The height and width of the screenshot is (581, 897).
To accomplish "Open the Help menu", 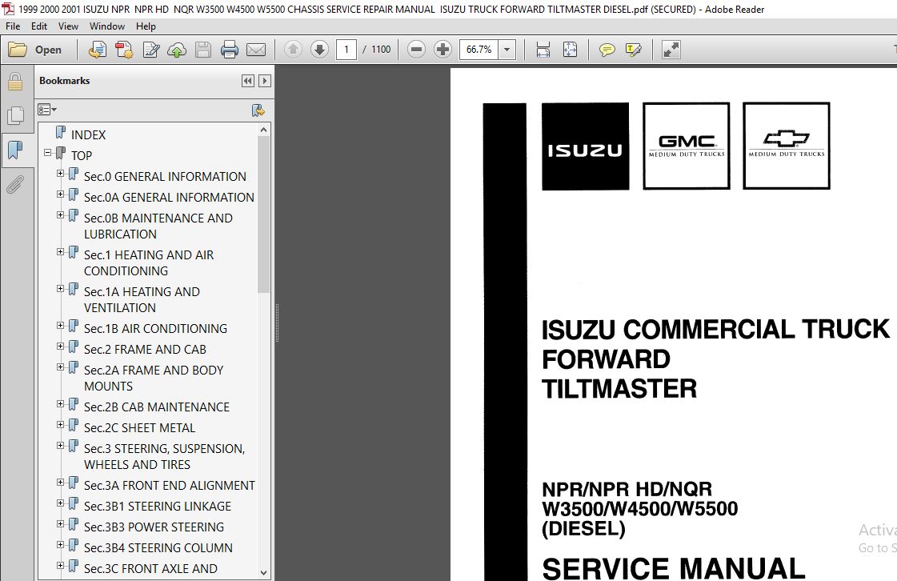I will [146, 26].
